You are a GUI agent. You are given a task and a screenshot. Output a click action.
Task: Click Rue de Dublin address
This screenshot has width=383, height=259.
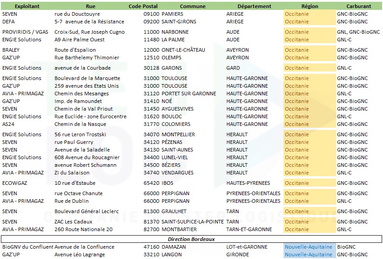point(71,201)
